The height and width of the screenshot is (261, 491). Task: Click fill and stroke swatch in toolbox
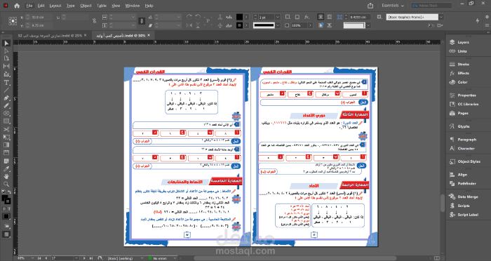pos(6,199)
